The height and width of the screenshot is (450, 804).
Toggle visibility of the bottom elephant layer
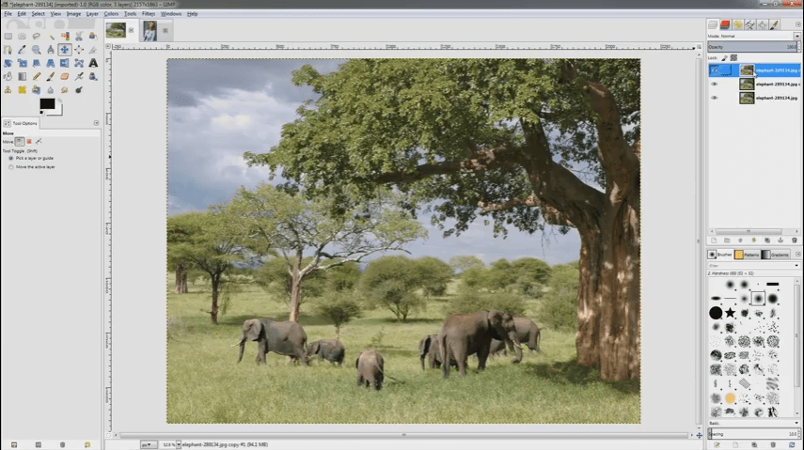(714, 97)
